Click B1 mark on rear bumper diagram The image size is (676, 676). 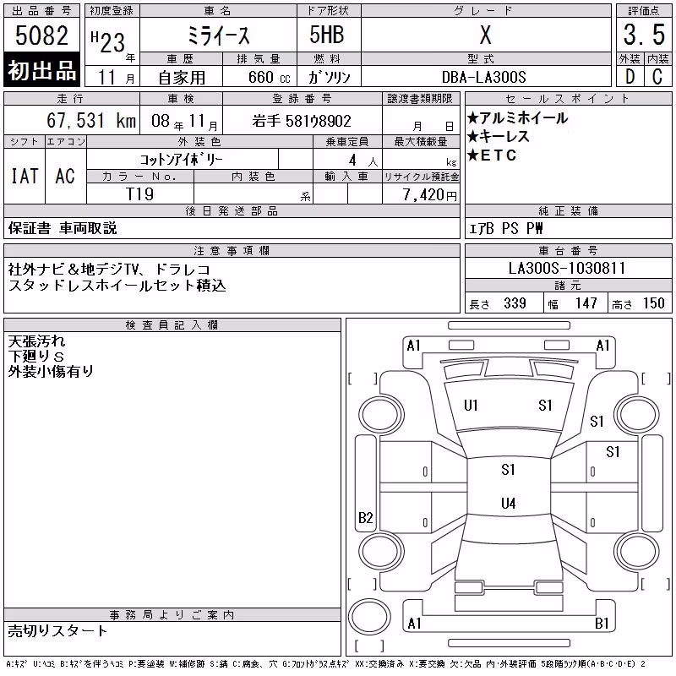point(602,624)
